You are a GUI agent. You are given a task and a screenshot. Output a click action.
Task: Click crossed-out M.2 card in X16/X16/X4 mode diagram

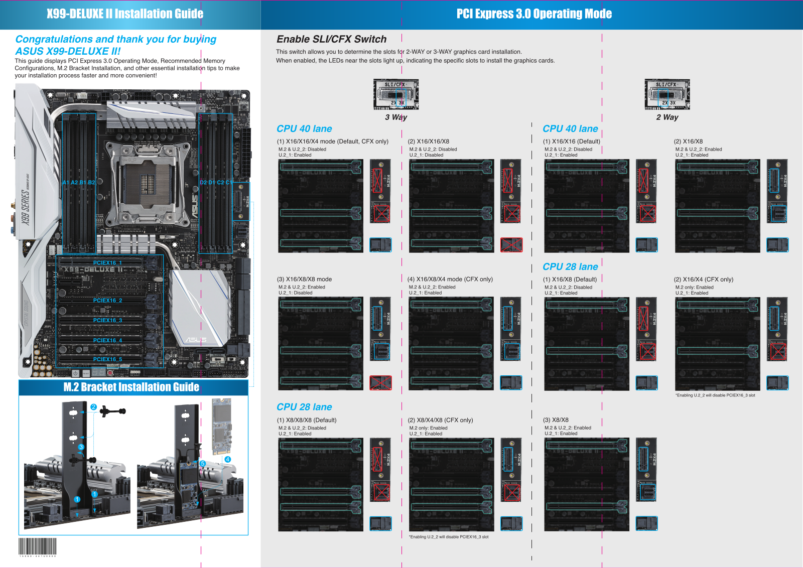[376, 181]
